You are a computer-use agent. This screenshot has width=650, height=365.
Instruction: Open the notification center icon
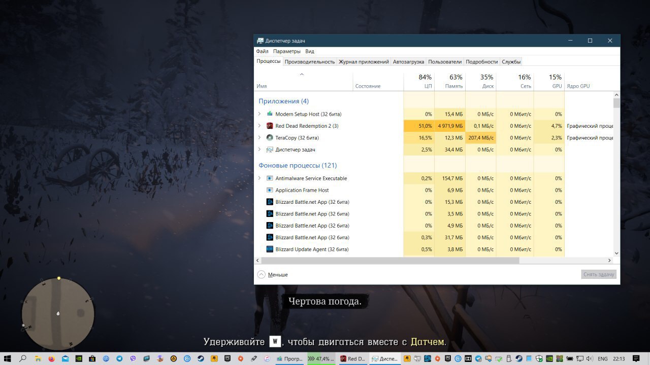click(x=636, y=358)
